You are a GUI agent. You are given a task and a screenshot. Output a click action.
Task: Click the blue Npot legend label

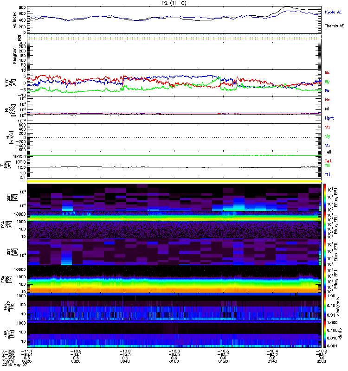(329, 118)
